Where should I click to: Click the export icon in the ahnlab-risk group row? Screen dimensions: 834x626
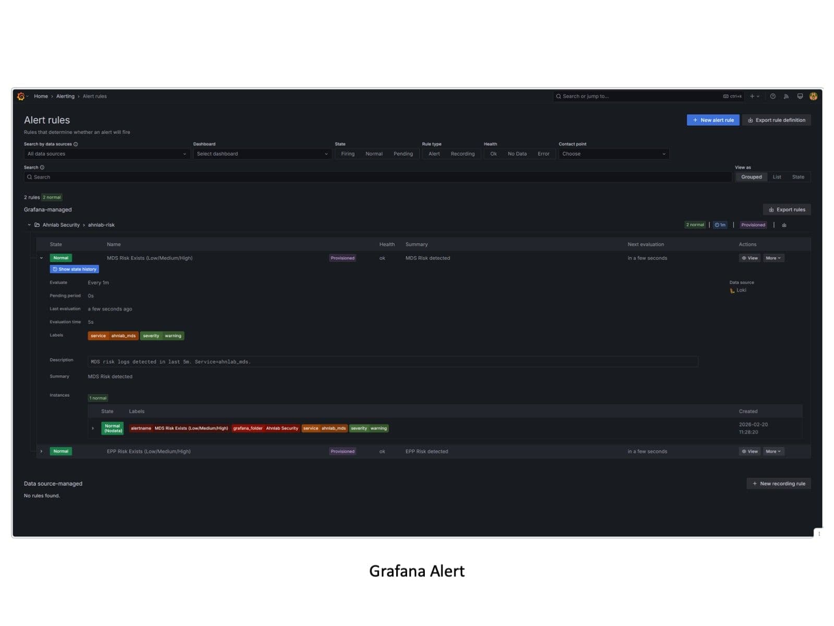[x=784, y=225]
